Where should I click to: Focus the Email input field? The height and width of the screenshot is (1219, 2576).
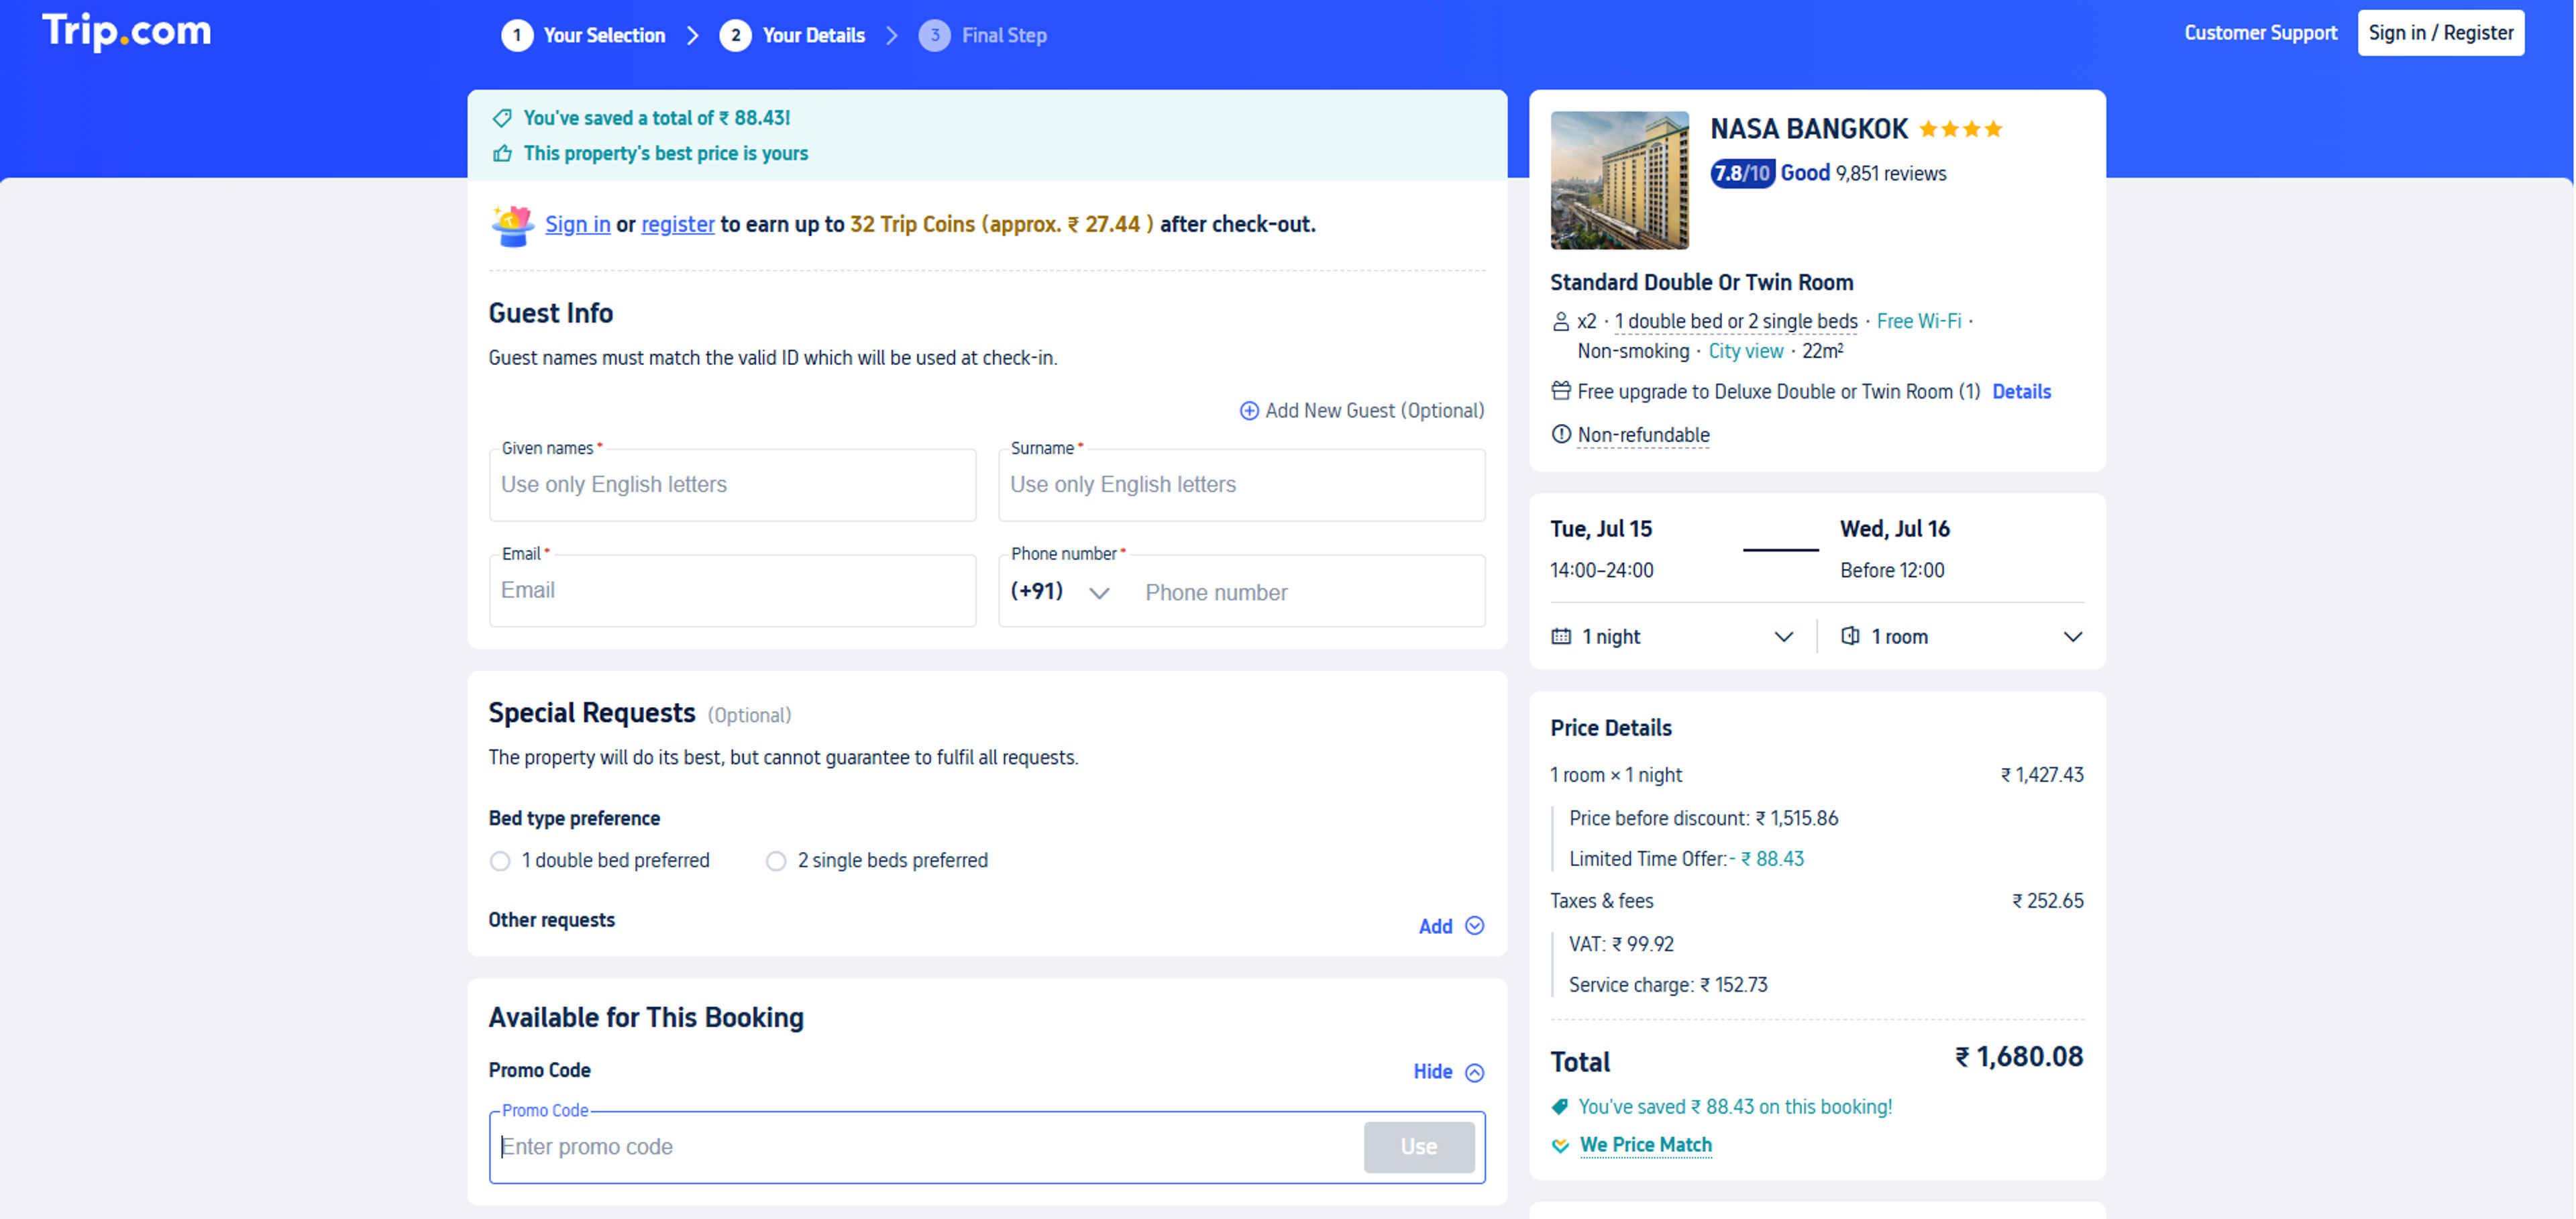[732, 591]
